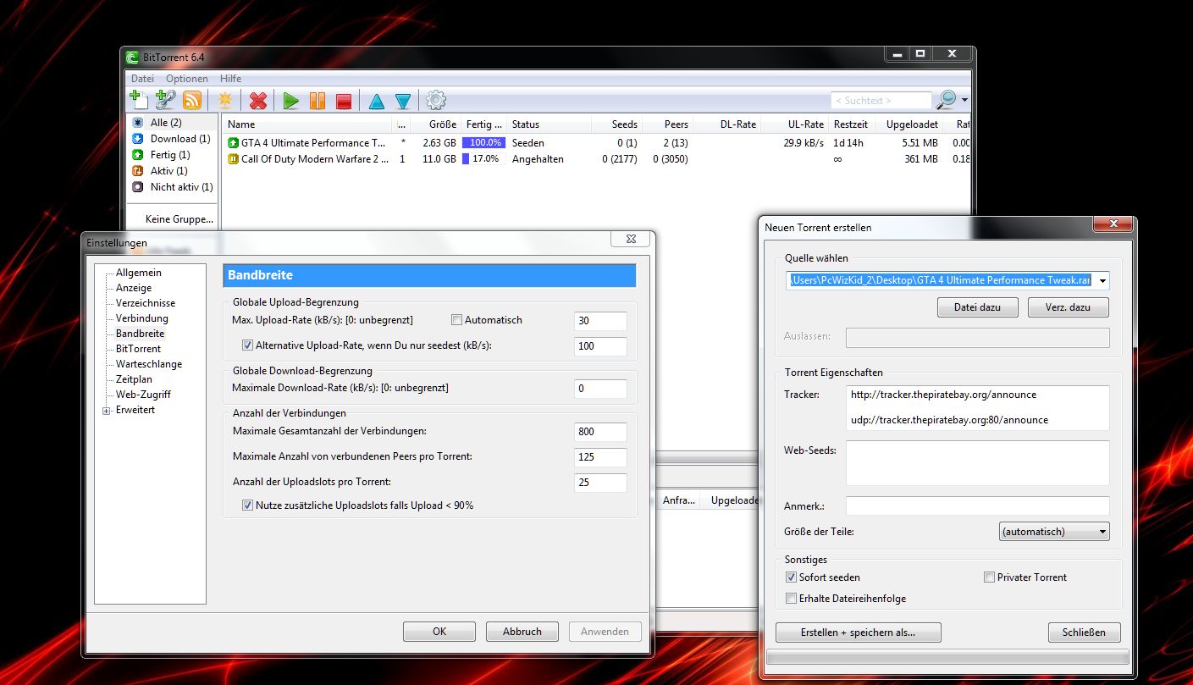Screen dimensions: 1193x685
Task: Open the search engine dropdown arrow
Action: pyautogui.click(x=964, y=101)
